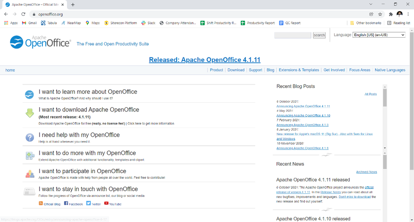Click the green download arrow icon
The width and height of the screenshot is (414, 222).
30,113
